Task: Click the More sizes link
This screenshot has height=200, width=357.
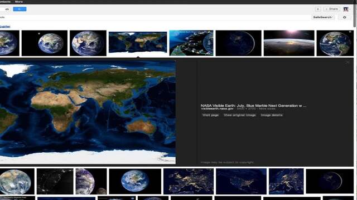Action: point(267,109)
